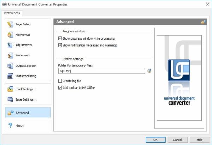This screenshot has width=212, height=145.
Task: Click the Progress window group heading
Action: 73,31
